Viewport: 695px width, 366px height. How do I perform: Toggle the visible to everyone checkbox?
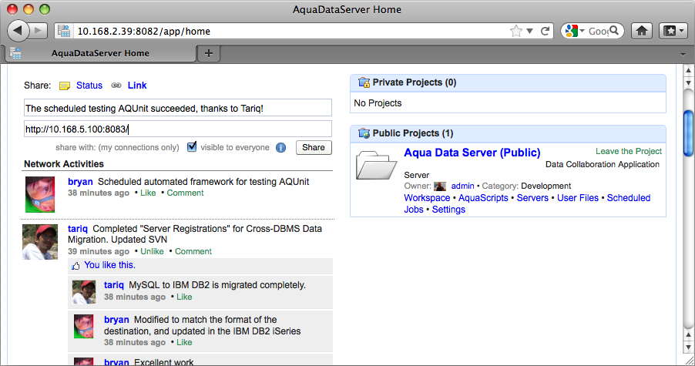click(x=192, y=146)
